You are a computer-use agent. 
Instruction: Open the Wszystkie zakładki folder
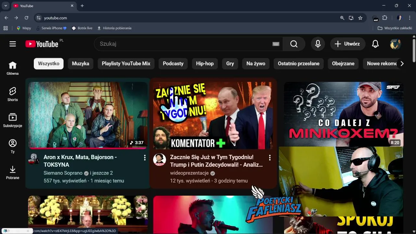pyautogui.click(x=395, y=28)
